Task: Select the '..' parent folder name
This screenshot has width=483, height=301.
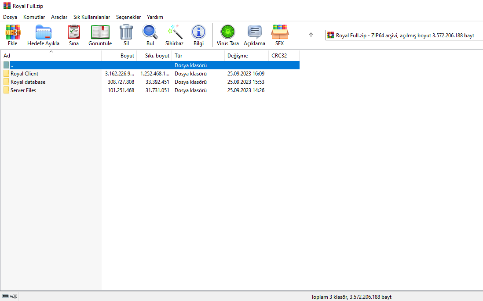Action: tap(12, 65)
